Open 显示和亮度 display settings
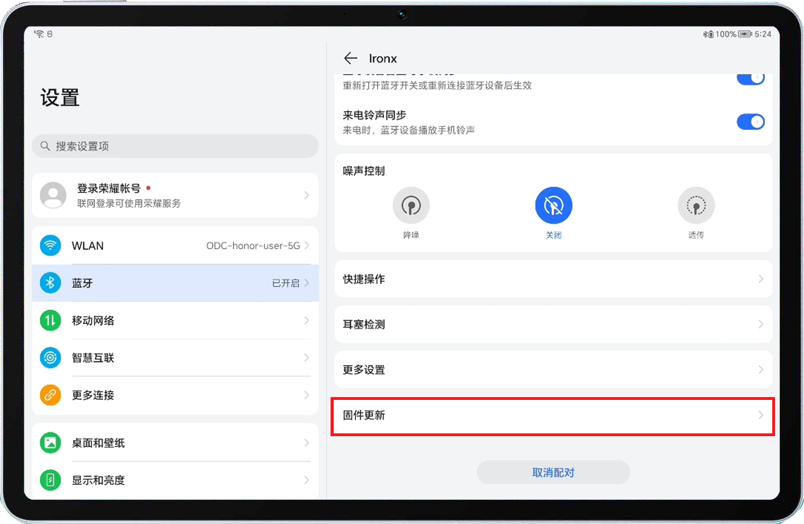The height and width of the screenshot is (524, 804). (x=176, y=480)
